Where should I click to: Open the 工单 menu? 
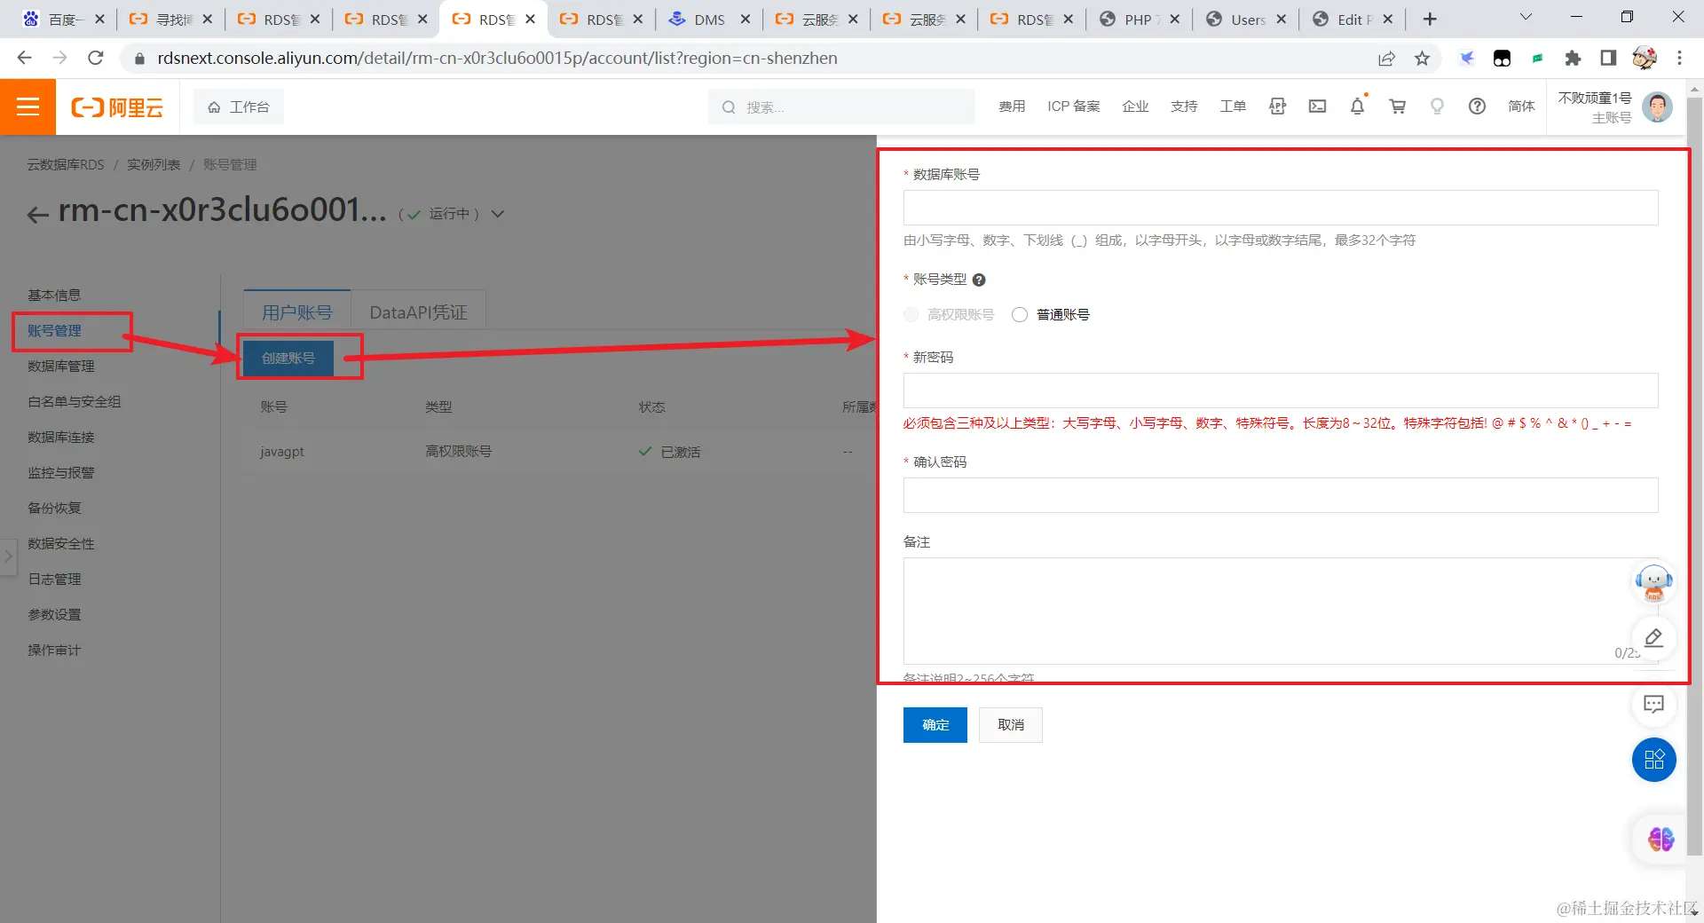[x=1233, y=106]
